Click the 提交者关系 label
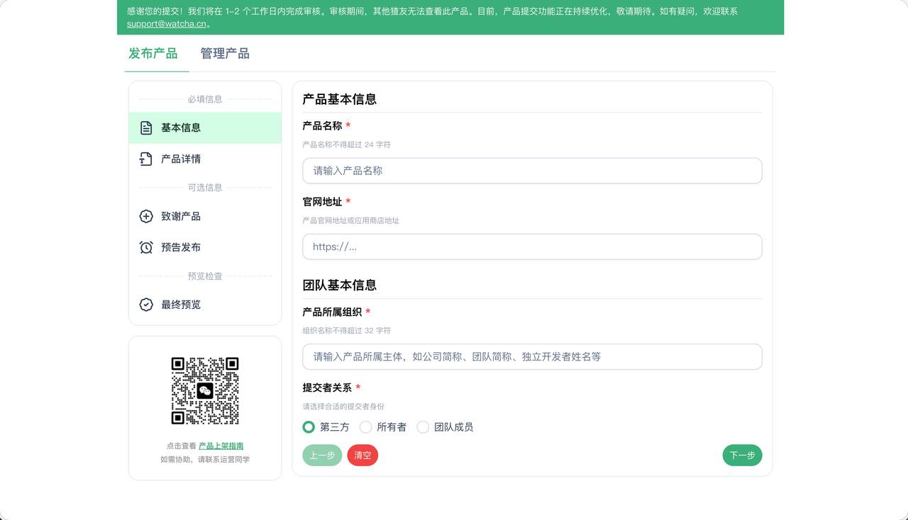The width and height of the screenshot is (908, 520). coord(327,388)
